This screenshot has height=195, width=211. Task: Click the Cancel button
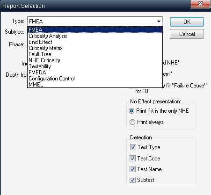click(187, 34)
